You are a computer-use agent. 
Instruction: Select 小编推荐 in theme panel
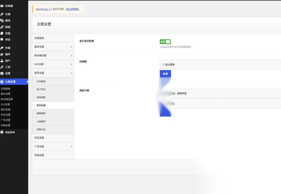53,122
